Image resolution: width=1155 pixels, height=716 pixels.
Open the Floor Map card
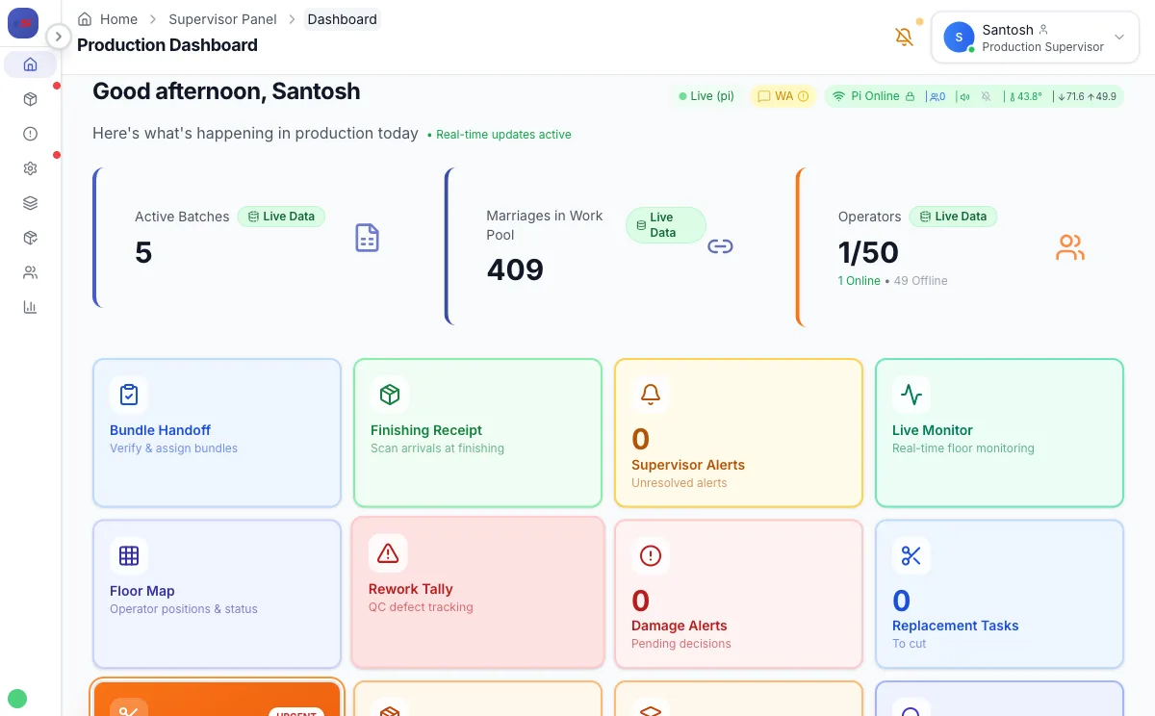(x=216, y=594)
